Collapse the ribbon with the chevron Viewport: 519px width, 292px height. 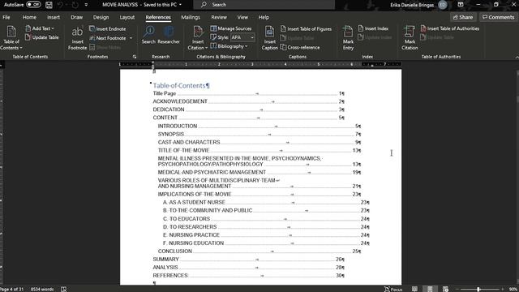point(517,57)
